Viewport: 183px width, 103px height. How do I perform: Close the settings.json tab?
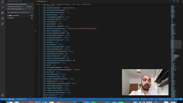click(x=48, y=1)
